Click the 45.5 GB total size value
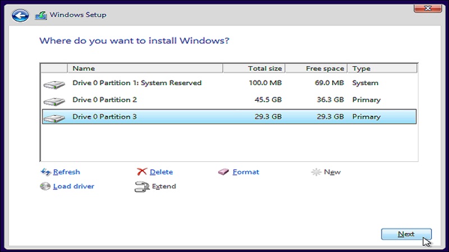The image size is (449, 252). point(268,100)
